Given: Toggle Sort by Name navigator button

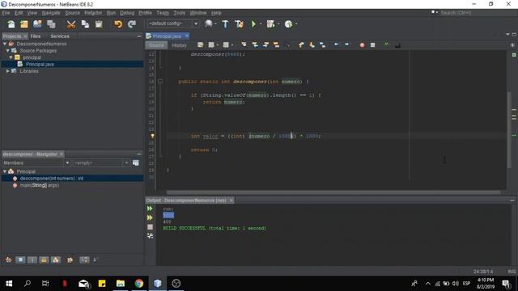Looking at the screenshot, I should pos(84,260).
